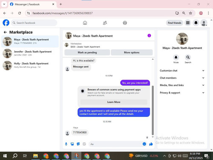Click the back arrow beside Marketplace
Image resolution: width=213 pixels, height=160 pixels.
click(x=5, y=32)
